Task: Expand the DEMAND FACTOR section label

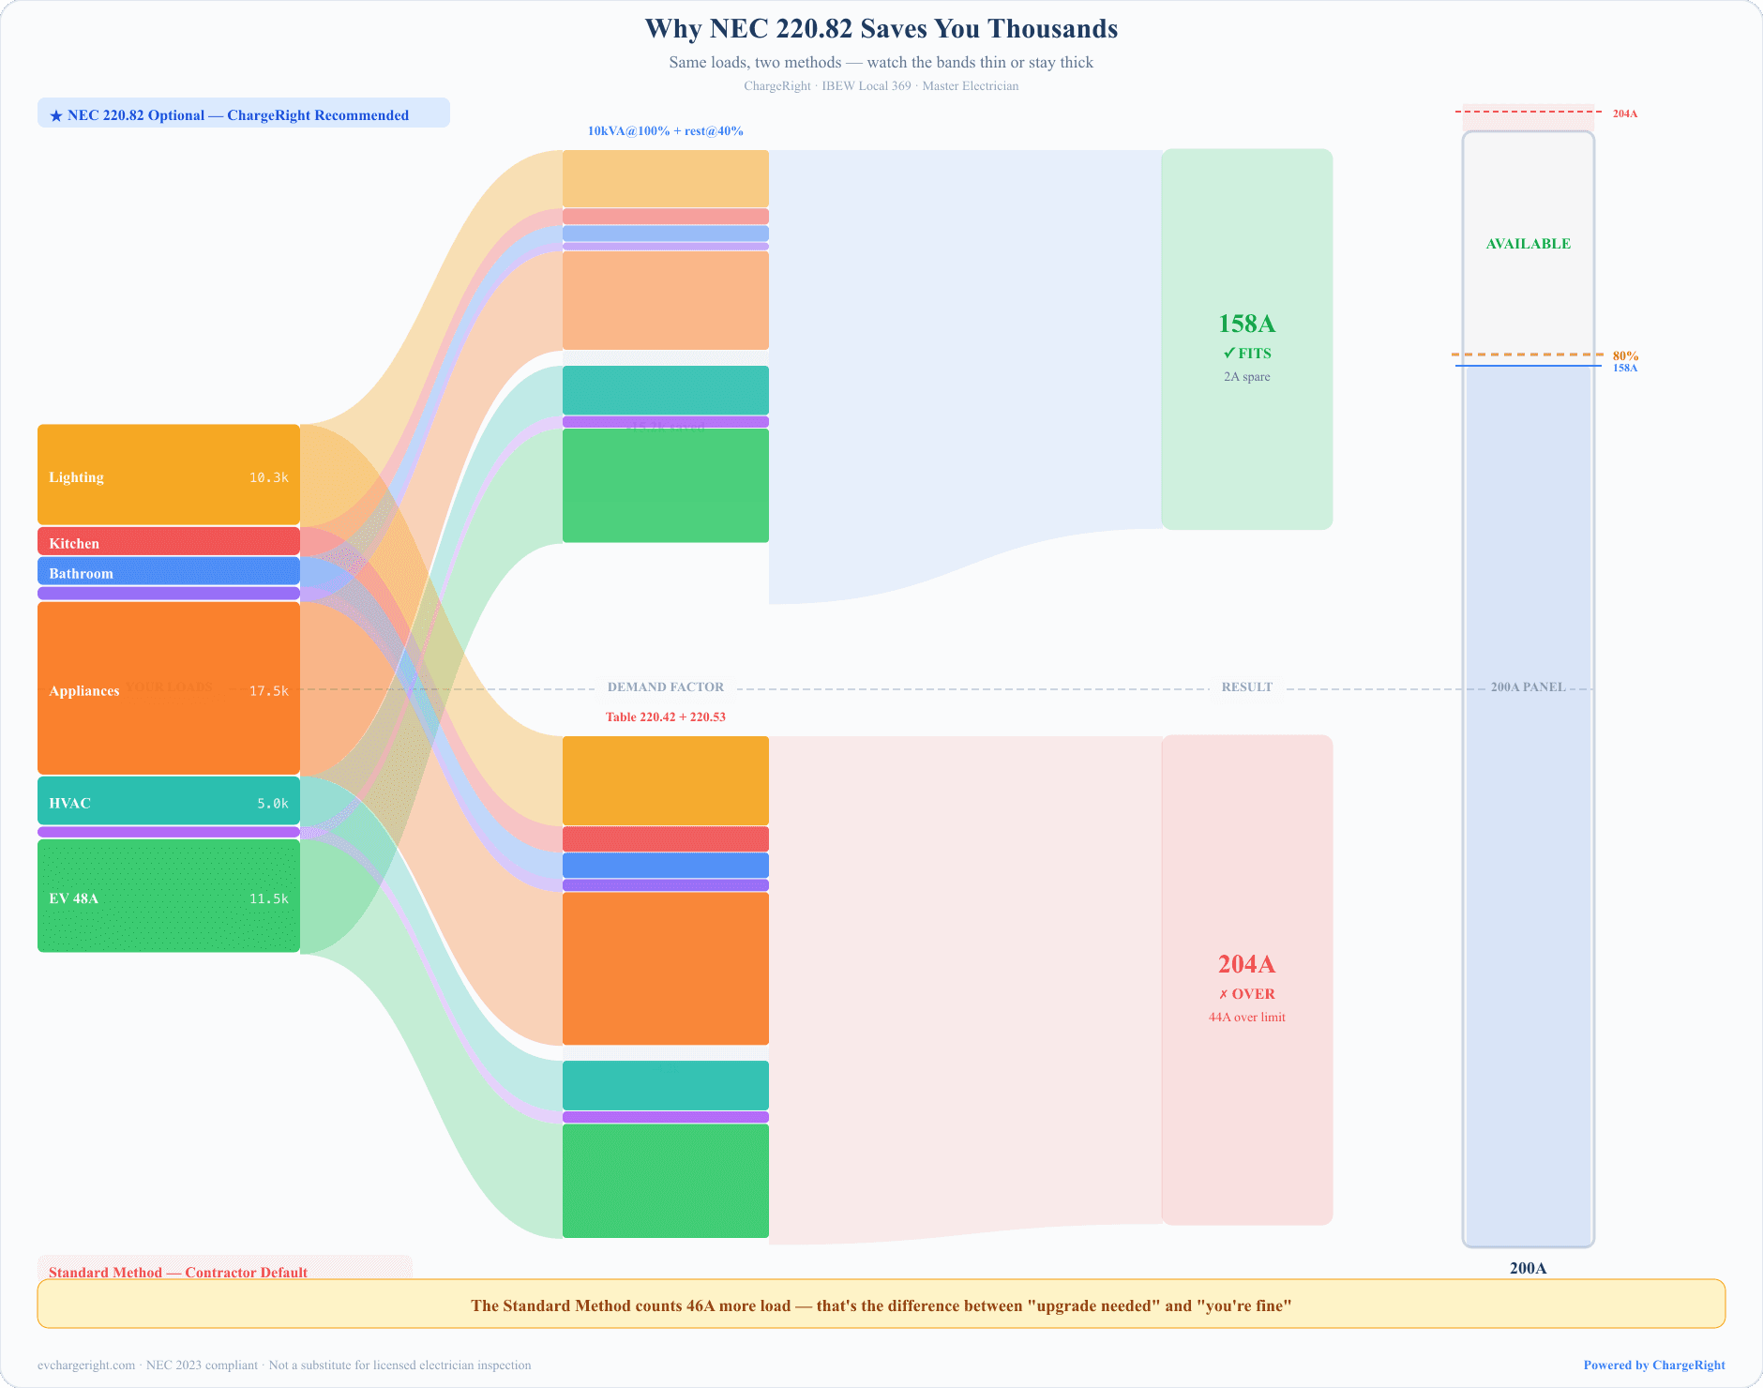Action: point(666,686)
